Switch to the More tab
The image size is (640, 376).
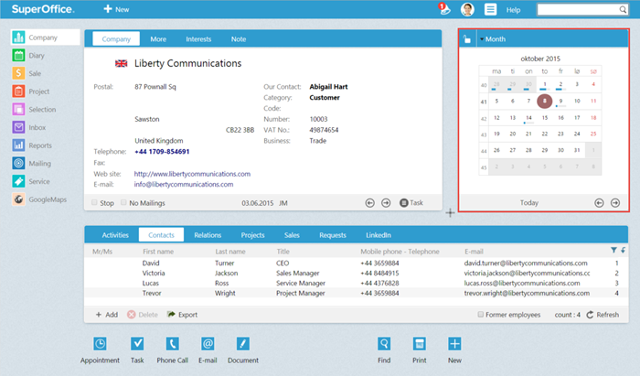158,39
